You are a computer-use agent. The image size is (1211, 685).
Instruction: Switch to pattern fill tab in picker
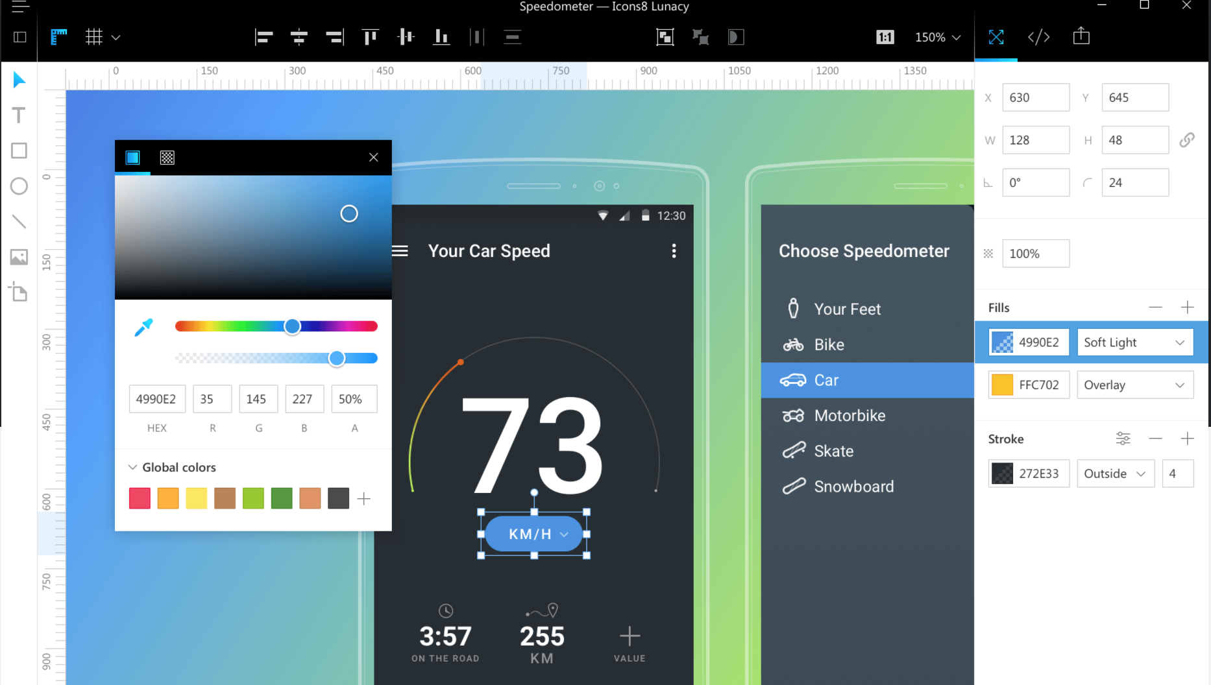(x=167, y=158)
